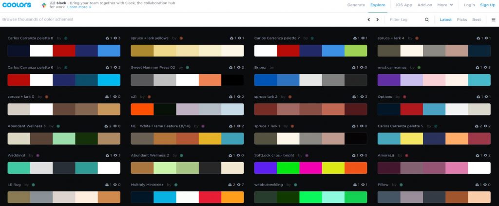Open the hamburger menu icon

(x=493, y=19)
